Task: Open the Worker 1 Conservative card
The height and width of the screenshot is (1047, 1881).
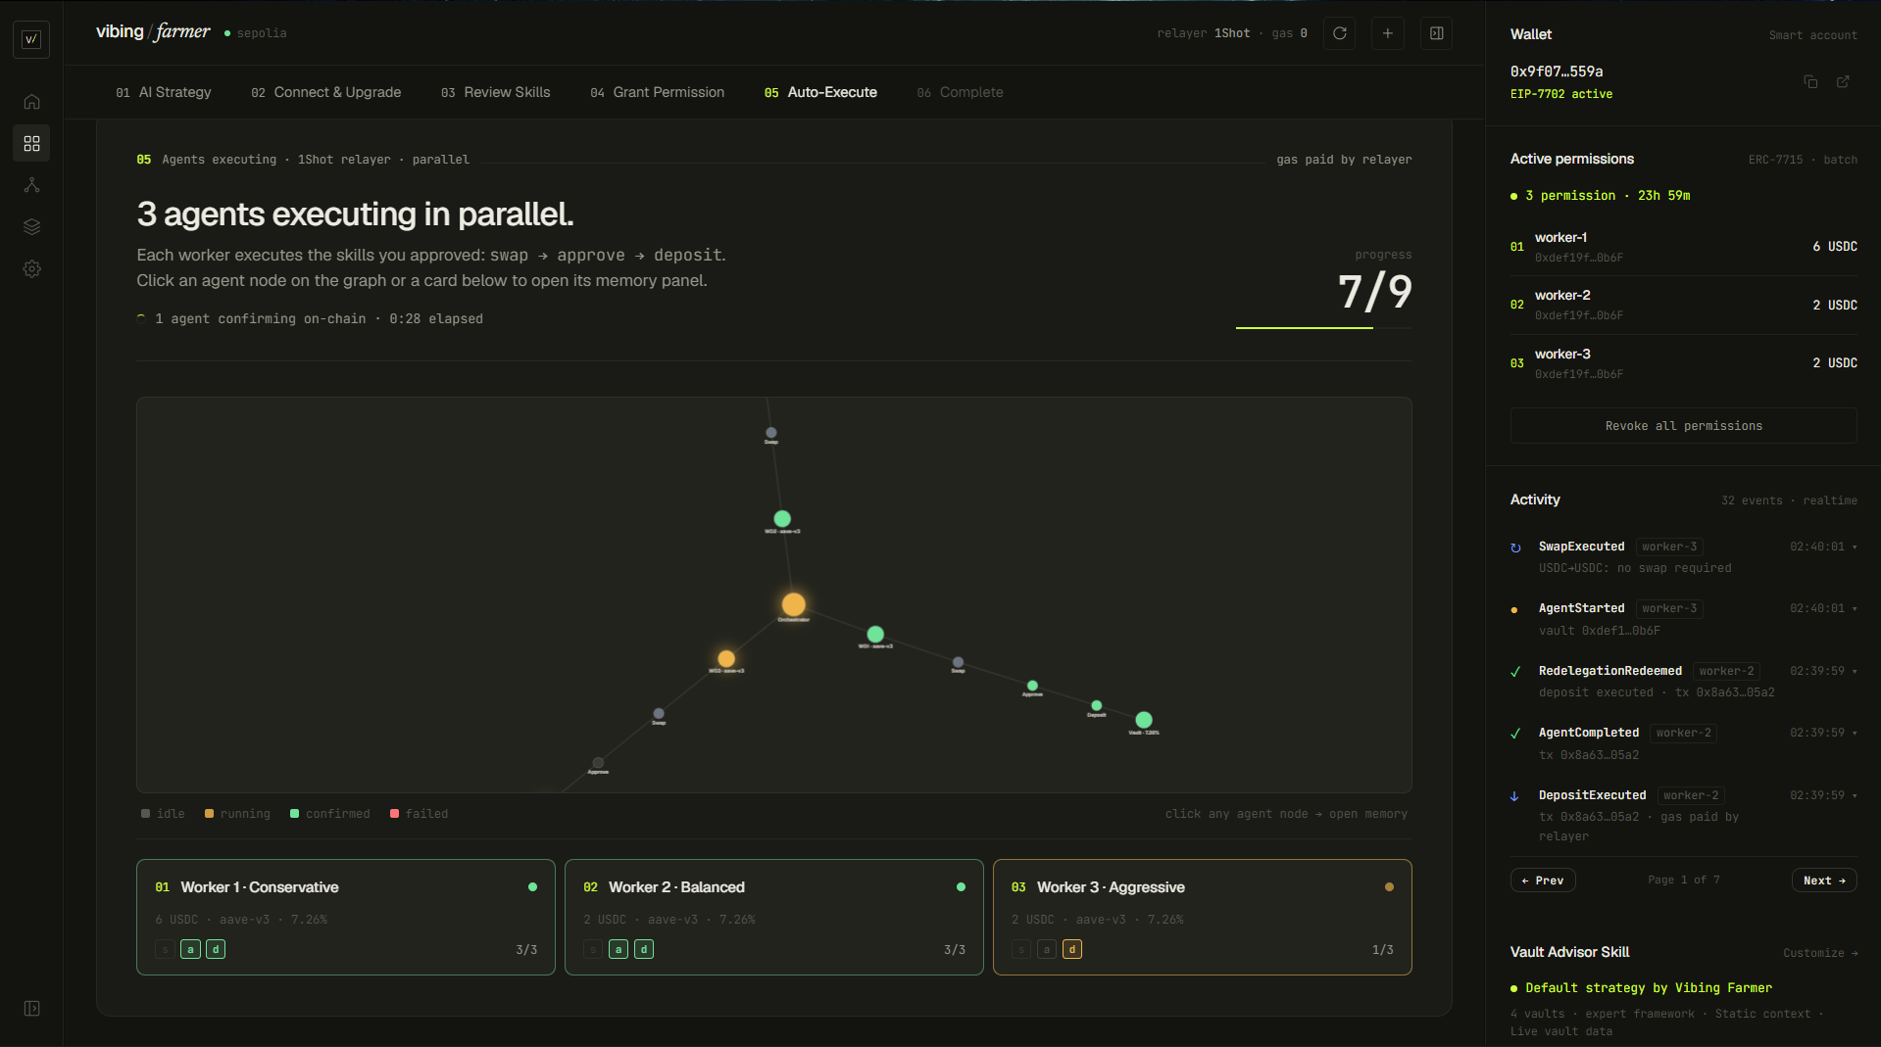Action: [x=346, y=918]
